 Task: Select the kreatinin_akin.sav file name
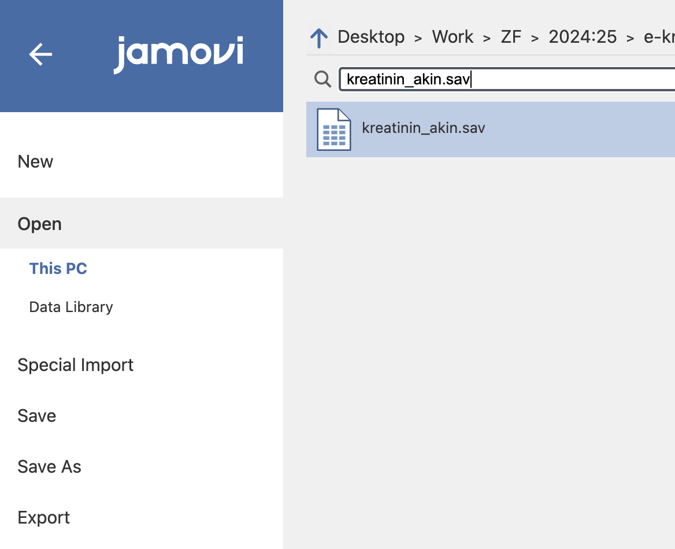(x=424, y=128)
